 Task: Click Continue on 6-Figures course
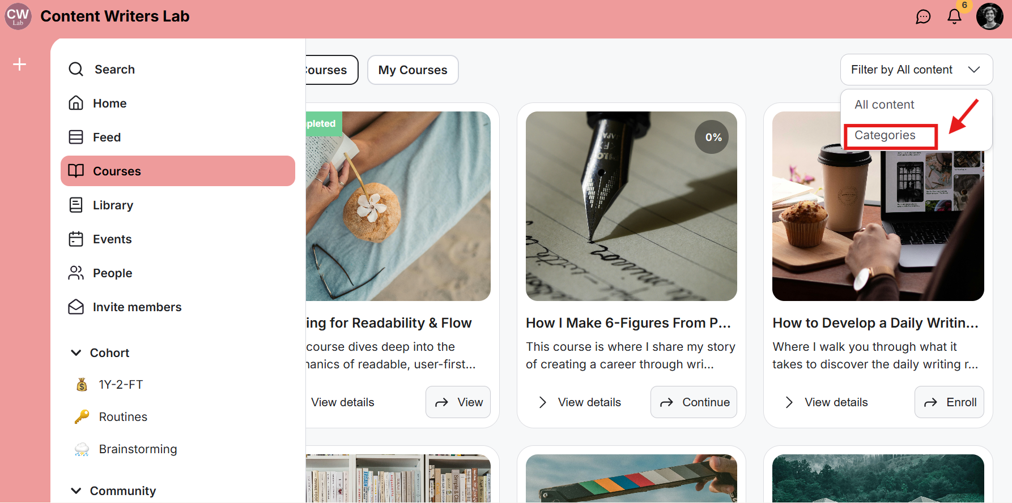[x=694, y=402]
